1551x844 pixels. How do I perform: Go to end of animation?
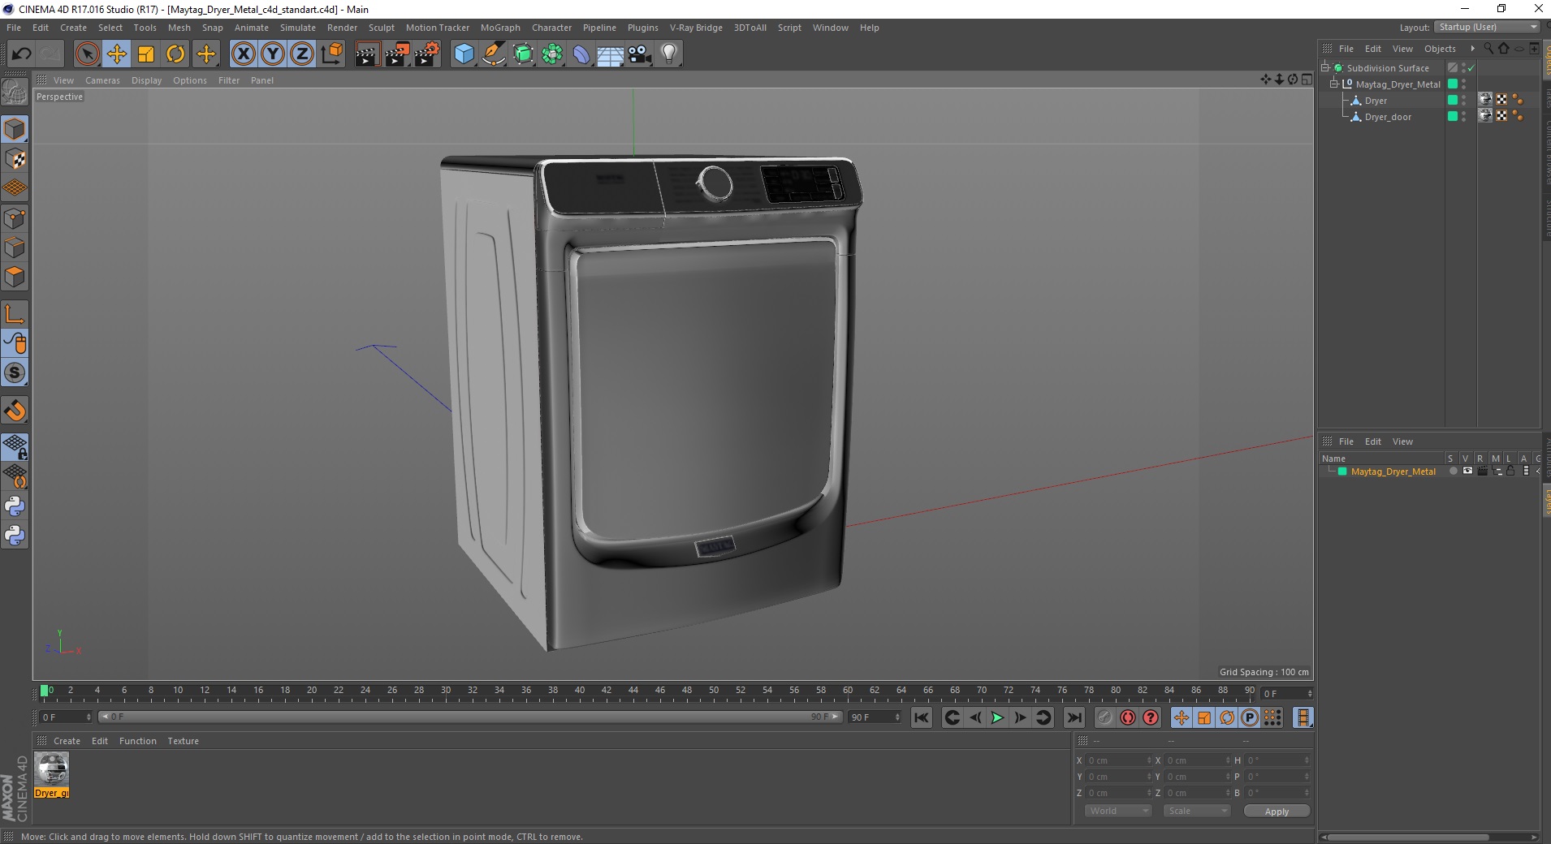click(x=1074, y=717)
